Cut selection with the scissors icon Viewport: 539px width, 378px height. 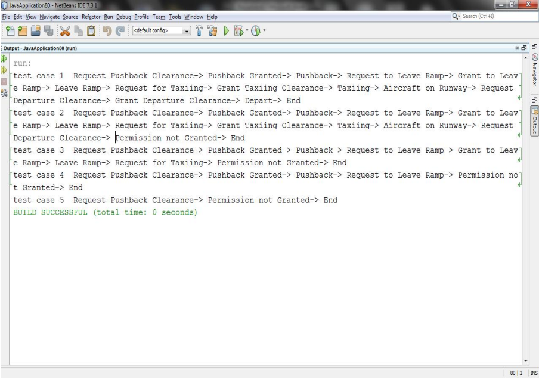64,31
